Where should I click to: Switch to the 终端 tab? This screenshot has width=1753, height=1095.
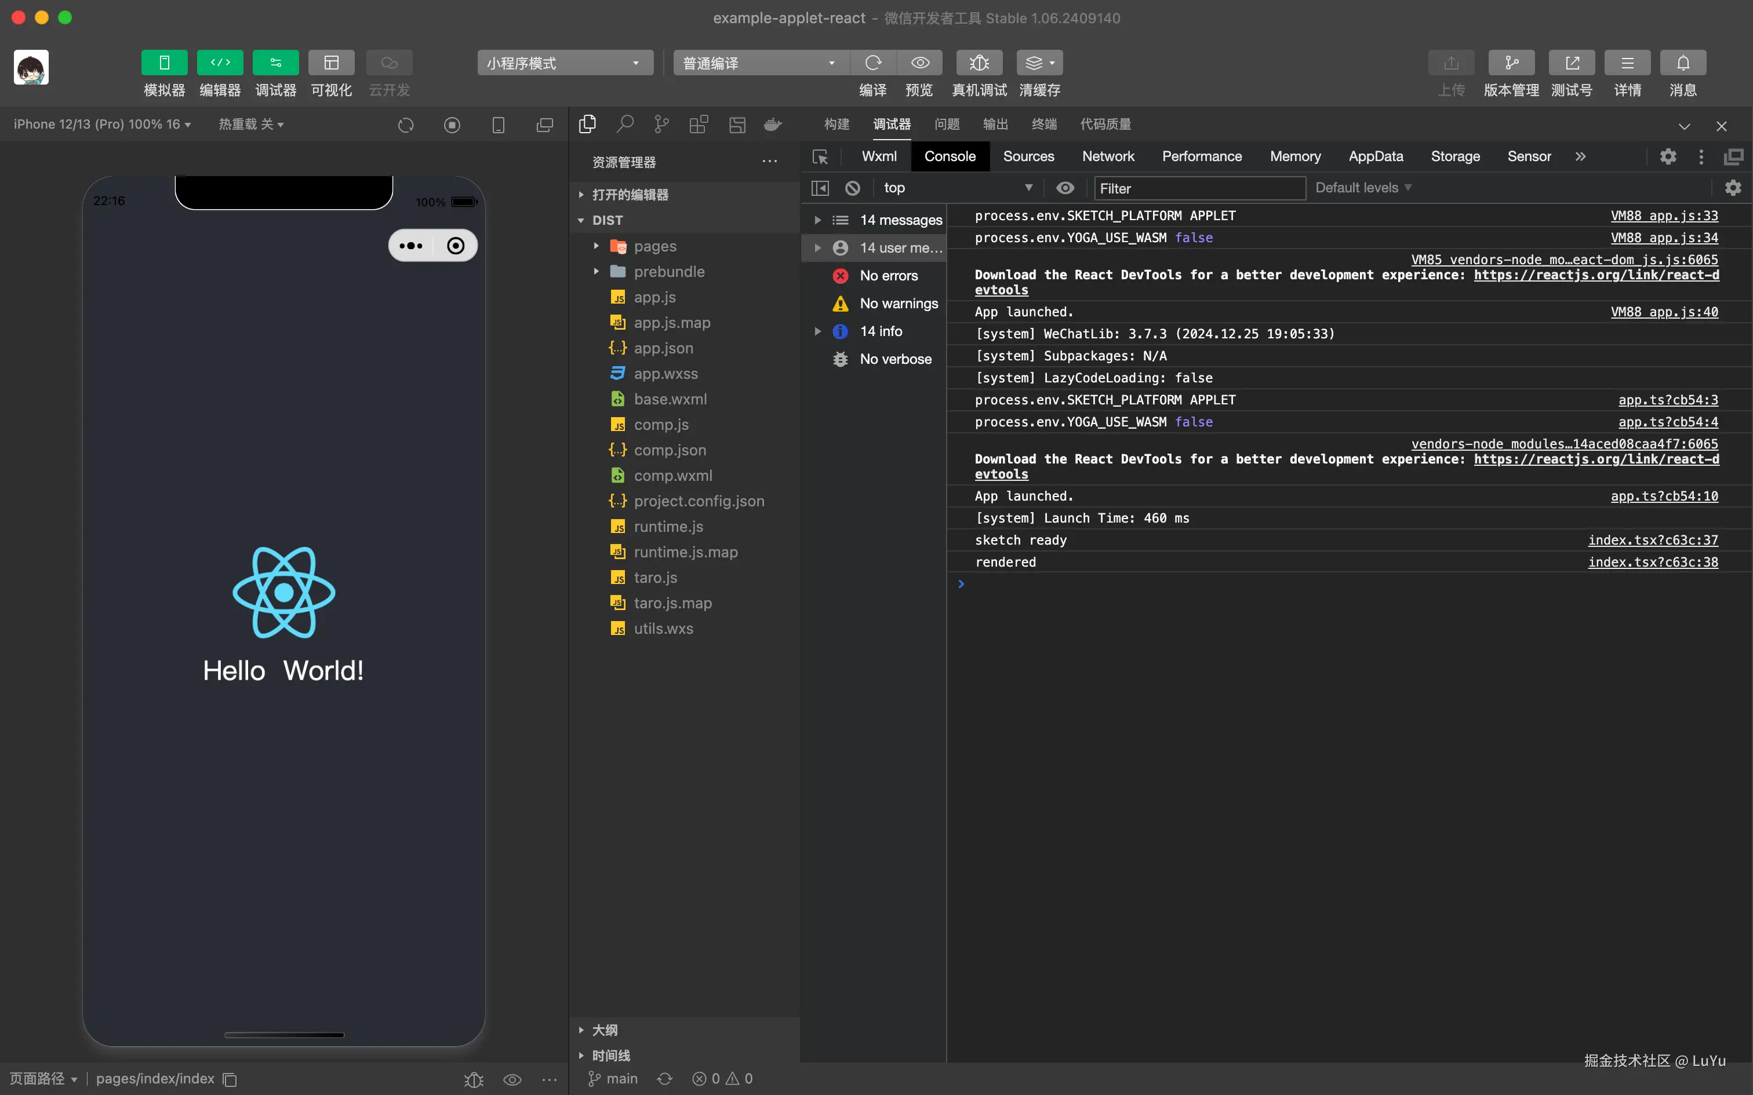[x=1044, y=125]
